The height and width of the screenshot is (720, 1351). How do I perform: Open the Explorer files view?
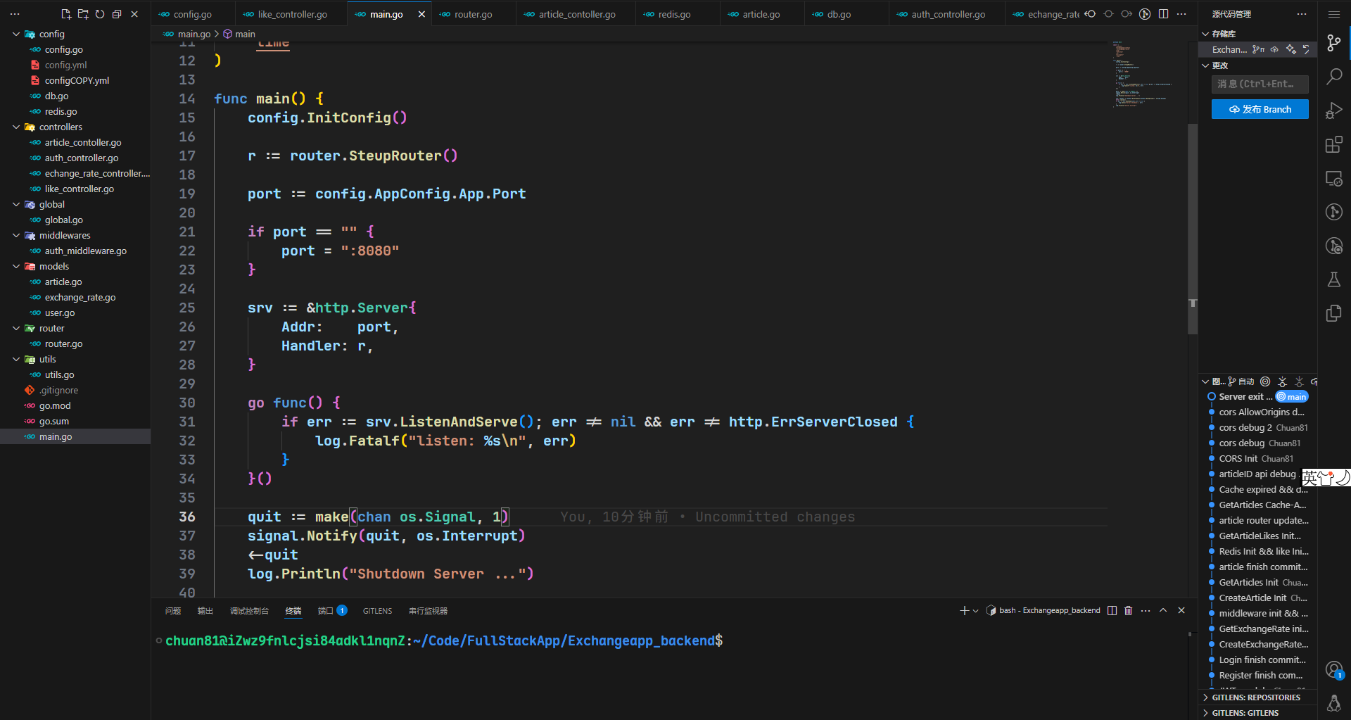coord(1333,313)
